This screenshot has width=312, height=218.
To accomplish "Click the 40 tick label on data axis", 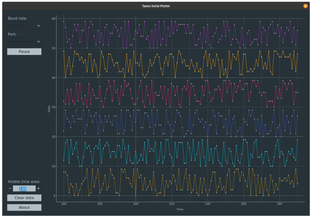I will [53, 78].
